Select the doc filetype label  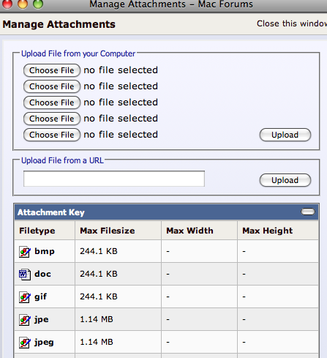(x=42, y=274)
